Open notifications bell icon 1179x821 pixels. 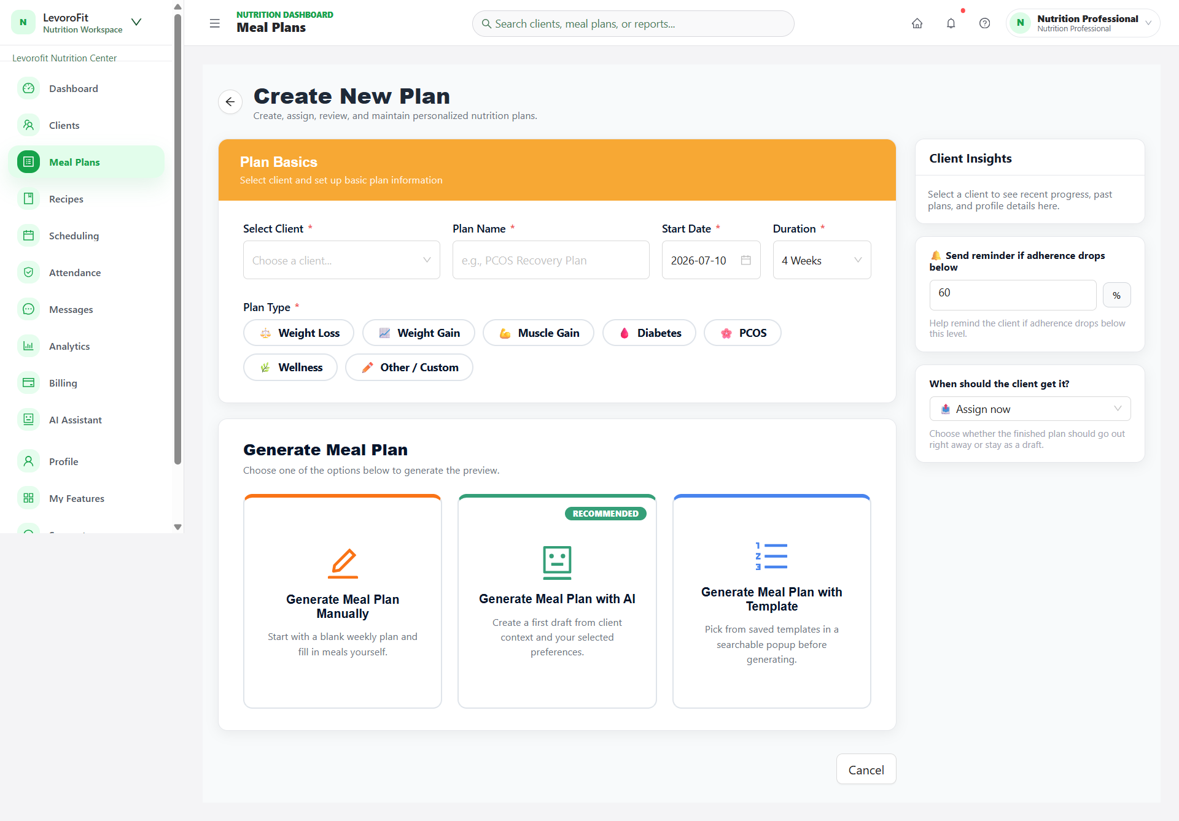tap(951, 23)
